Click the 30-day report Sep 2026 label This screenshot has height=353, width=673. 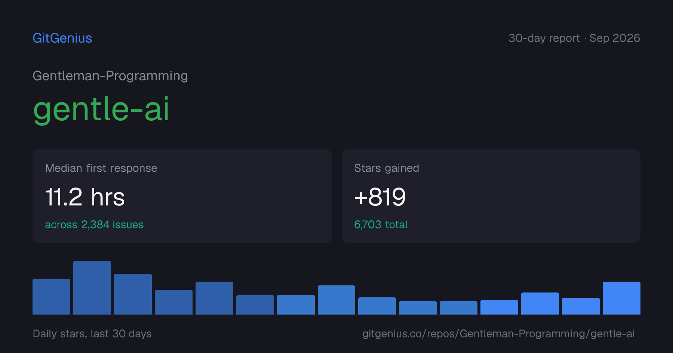(x=574, y=38)
